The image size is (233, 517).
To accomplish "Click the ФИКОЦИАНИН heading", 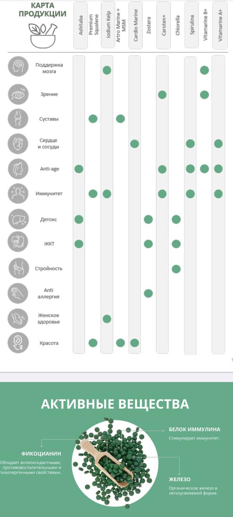I will pyautogui.click(x=41, y=453).
